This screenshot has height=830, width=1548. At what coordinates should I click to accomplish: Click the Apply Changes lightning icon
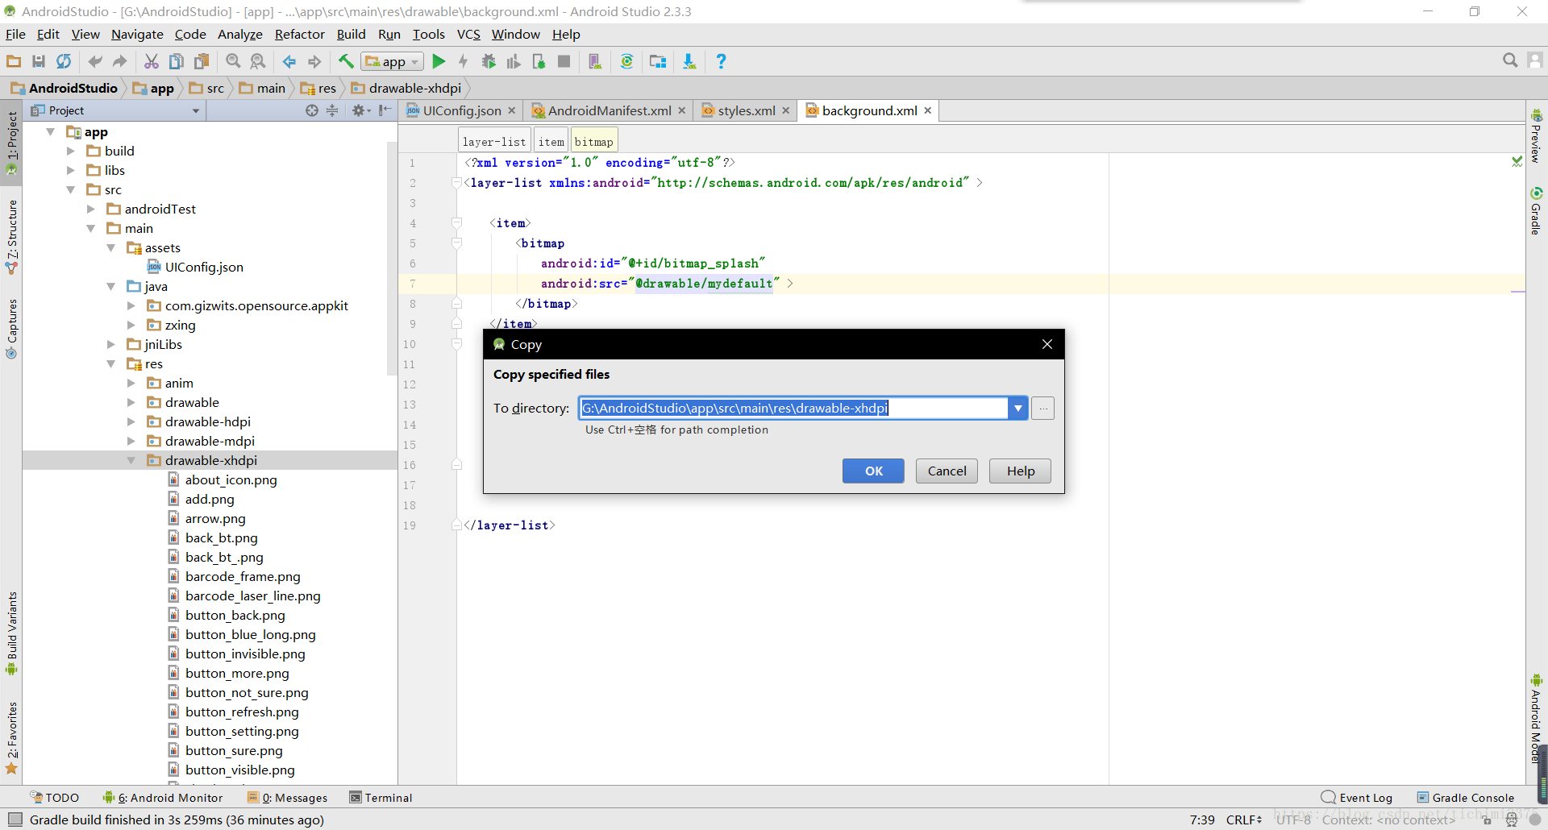[x=464, y=61]
